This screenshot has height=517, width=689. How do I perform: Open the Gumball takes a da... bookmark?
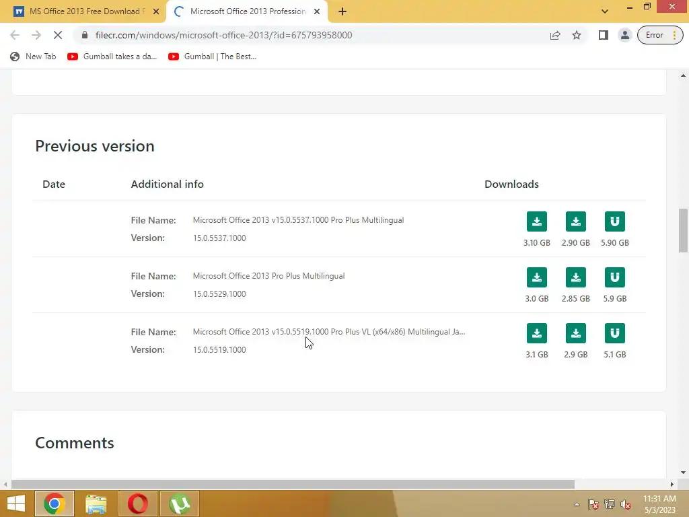click(x=112, y=57)
